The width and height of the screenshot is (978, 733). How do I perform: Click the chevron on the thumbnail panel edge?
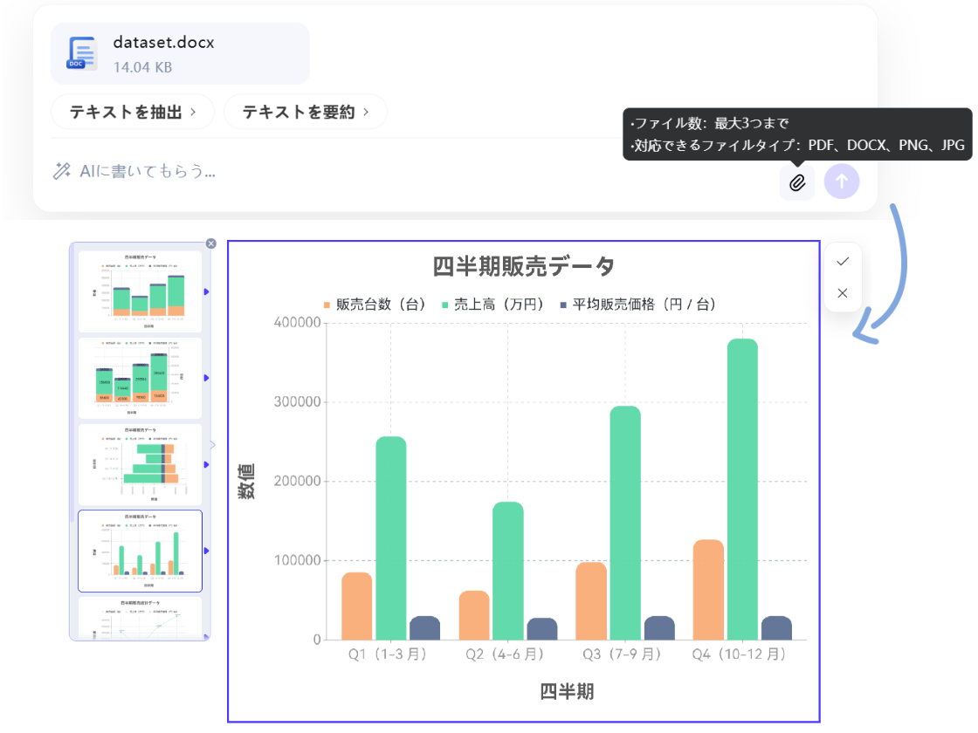212,445
